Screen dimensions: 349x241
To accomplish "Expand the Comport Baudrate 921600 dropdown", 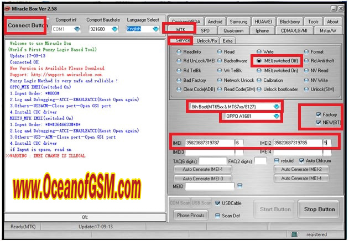I will coord(103,29).
